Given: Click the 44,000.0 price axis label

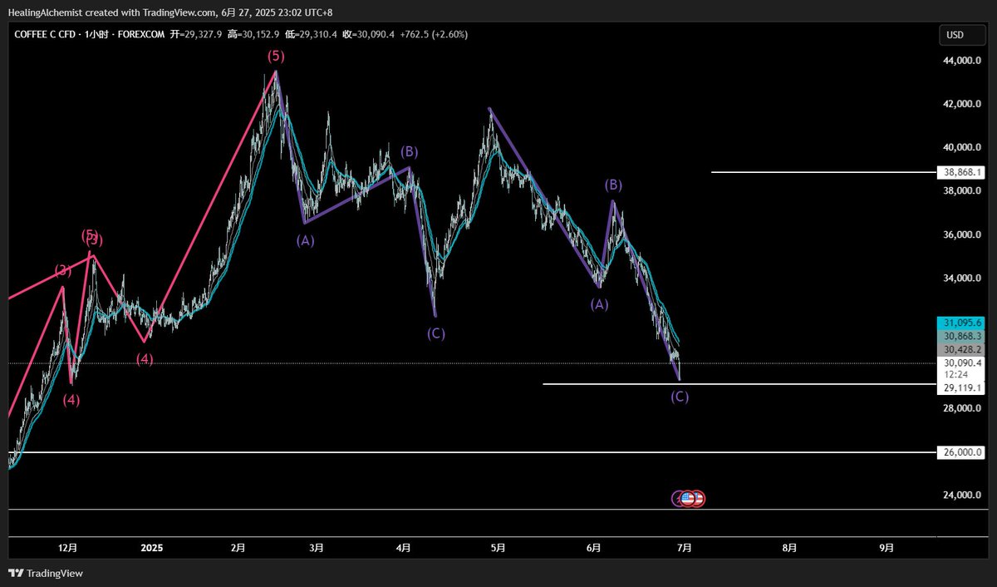Looking at the screenshot, I should click(x=962, y=61).
